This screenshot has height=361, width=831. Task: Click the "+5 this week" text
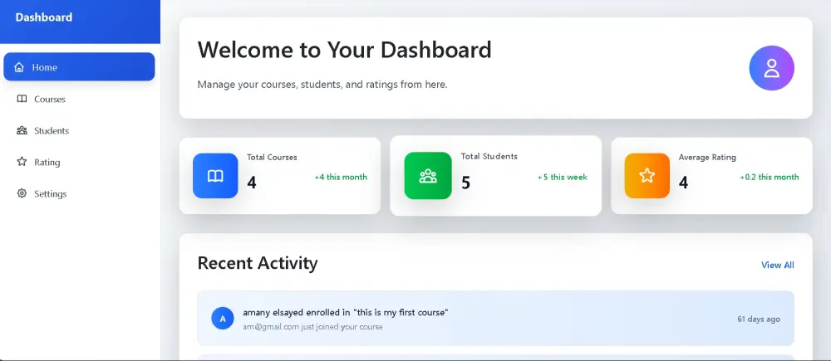point(563,178)
